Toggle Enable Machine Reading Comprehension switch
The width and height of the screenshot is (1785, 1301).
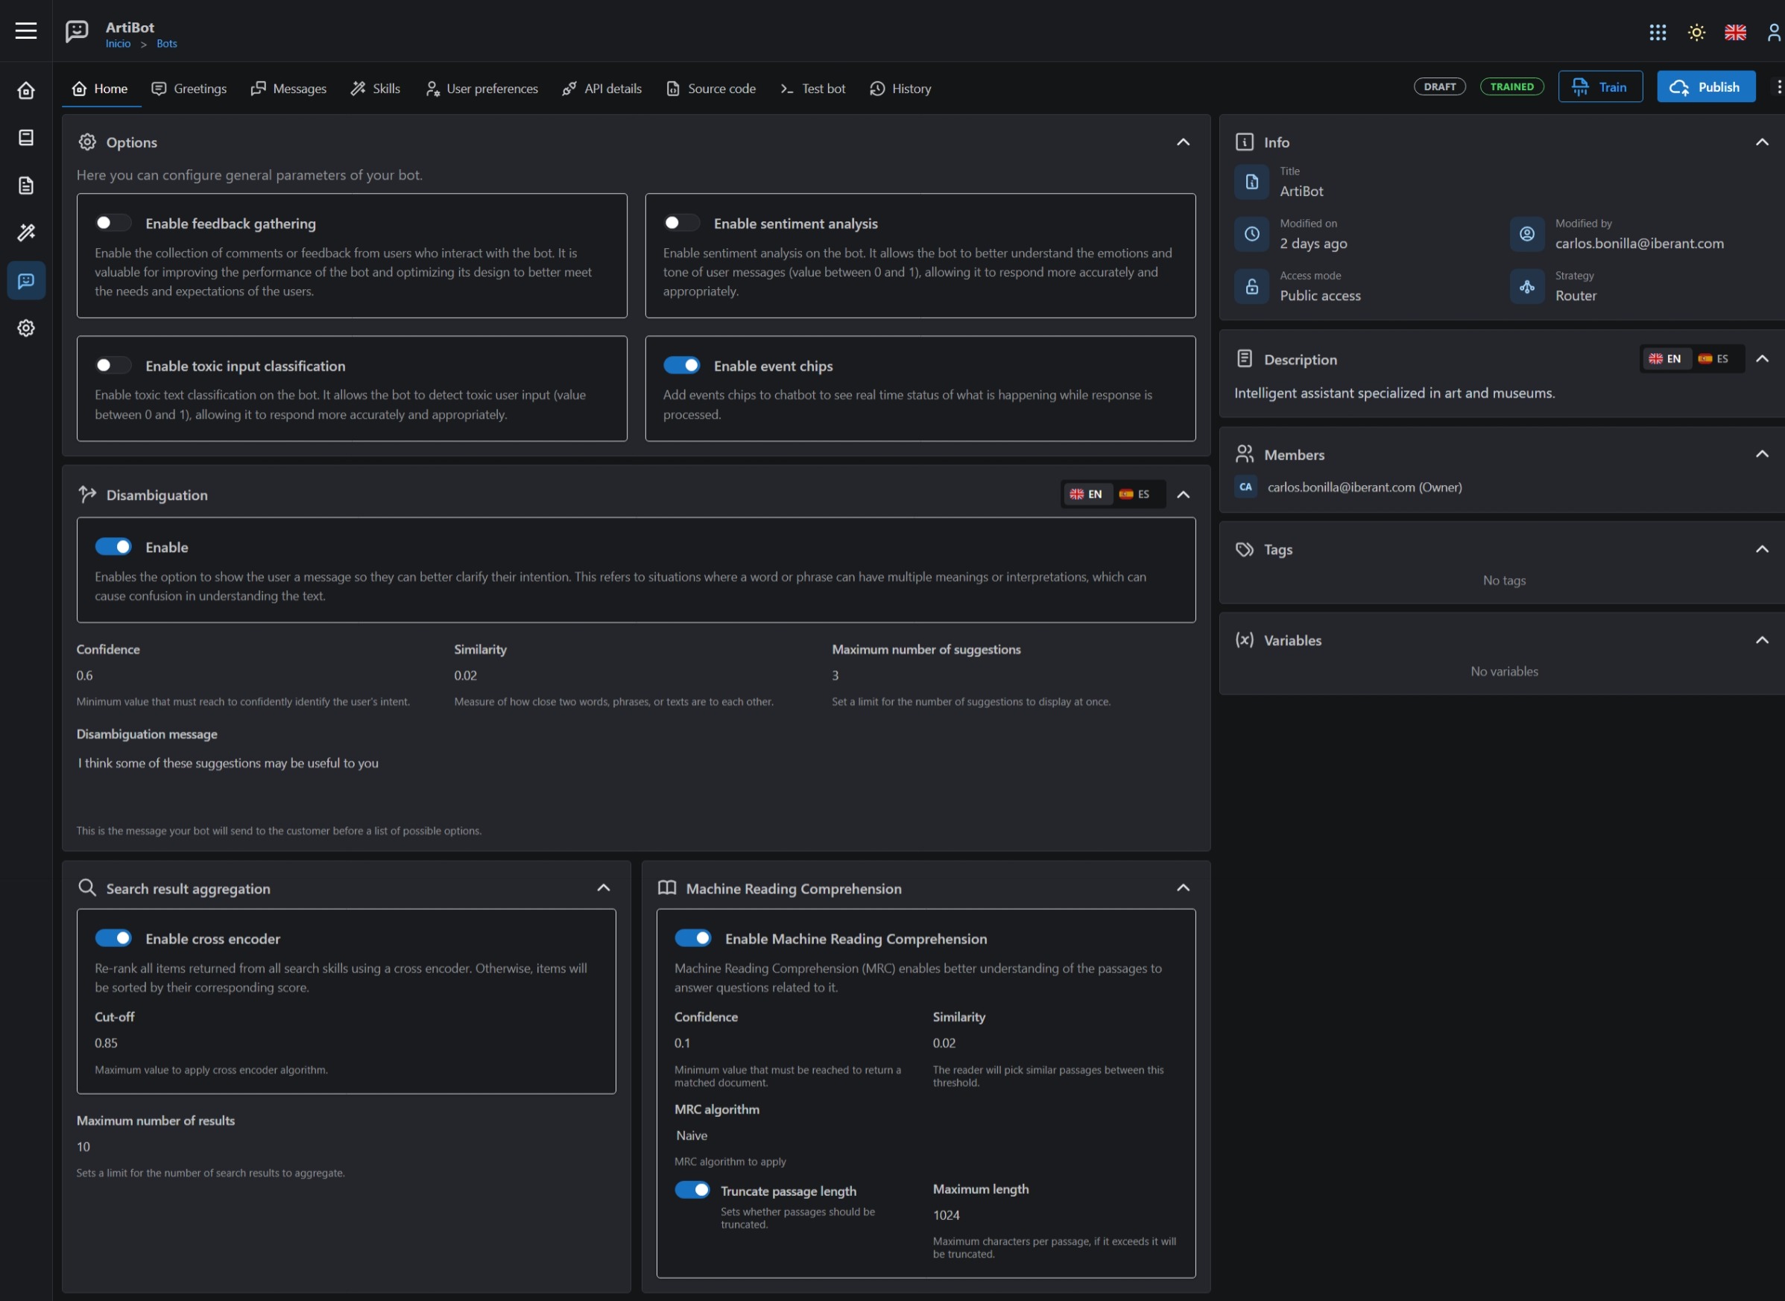692,938
